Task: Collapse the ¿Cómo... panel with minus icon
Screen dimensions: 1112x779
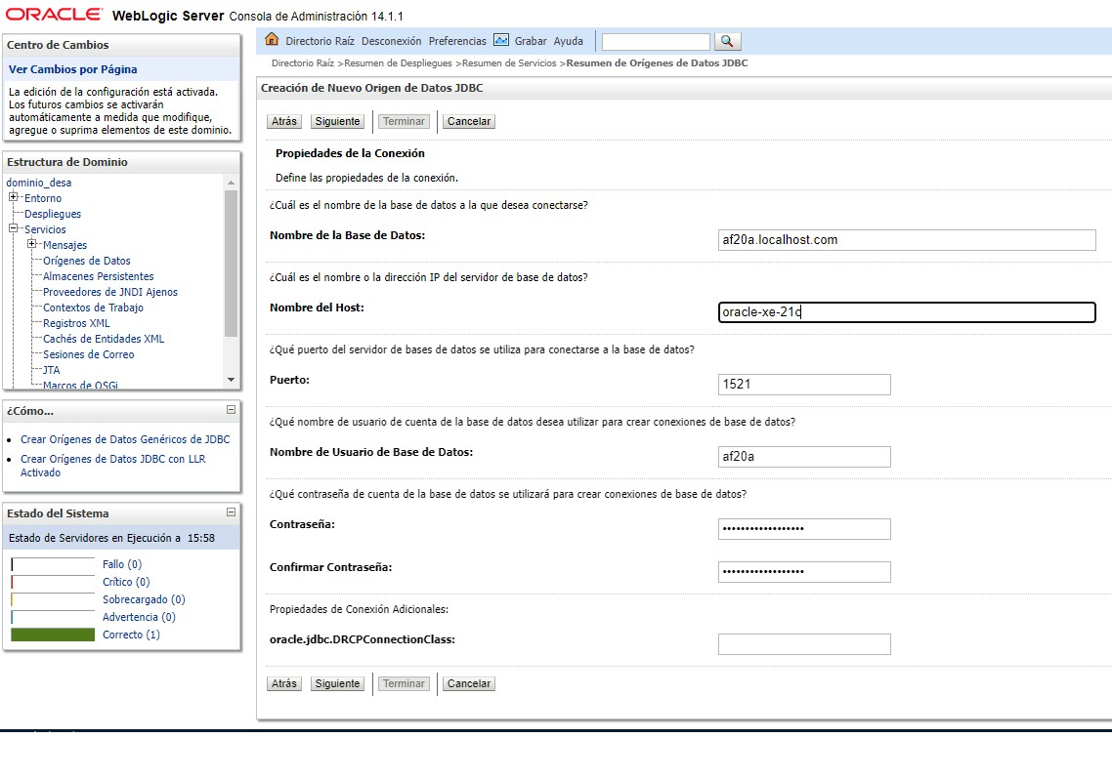Action: pos(231,410)
